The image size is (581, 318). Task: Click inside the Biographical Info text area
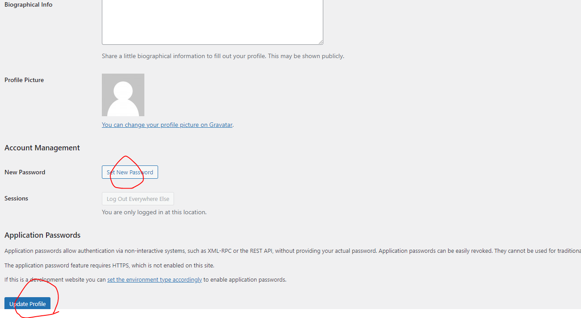213,22
